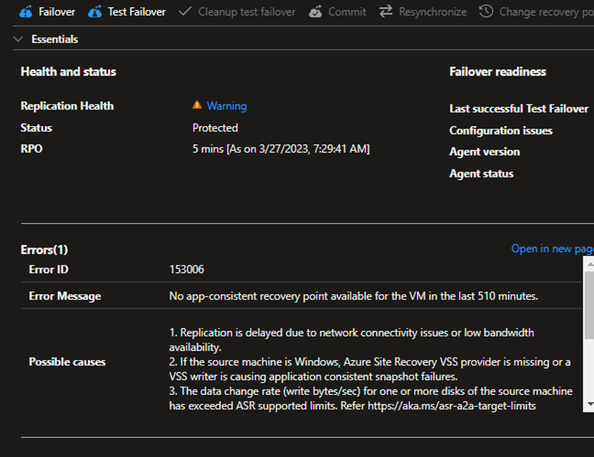594x457 pixels.
Task: Open errors in new page link
Action: coord(552,249)
